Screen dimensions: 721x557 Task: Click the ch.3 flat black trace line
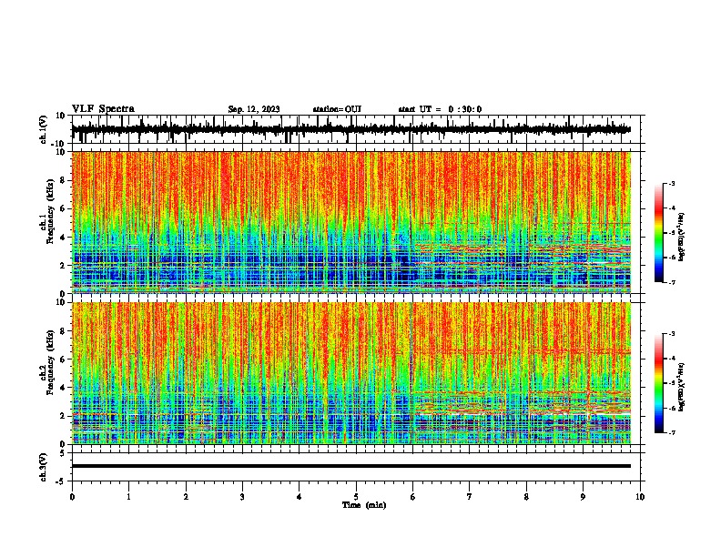(351, 466)
